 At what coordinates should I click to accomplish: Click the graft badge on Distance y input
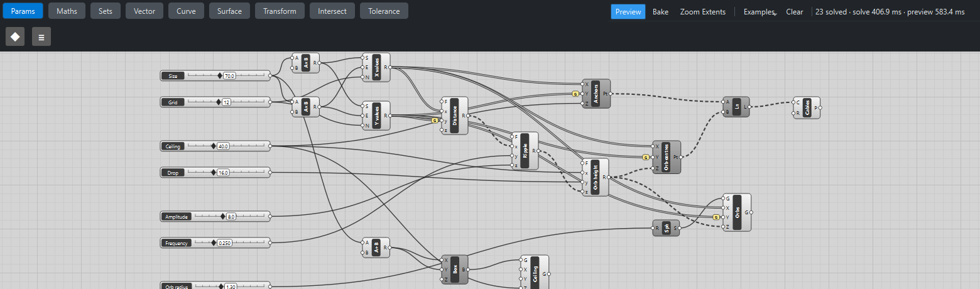(434, 120)
